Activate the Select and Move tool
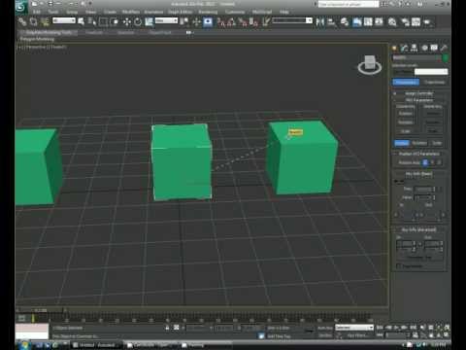This screenshot has height=350, width=466. click(x=126, y=22)
